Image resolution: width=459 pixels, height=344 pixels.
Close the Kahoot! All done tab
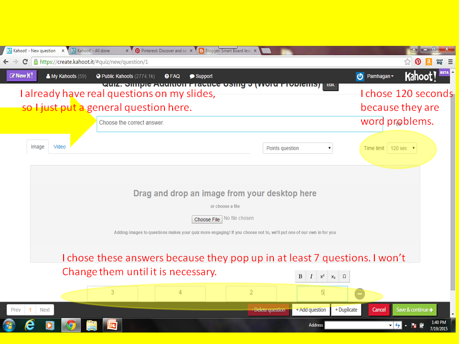pyautogui.click(x=127, y=51)
